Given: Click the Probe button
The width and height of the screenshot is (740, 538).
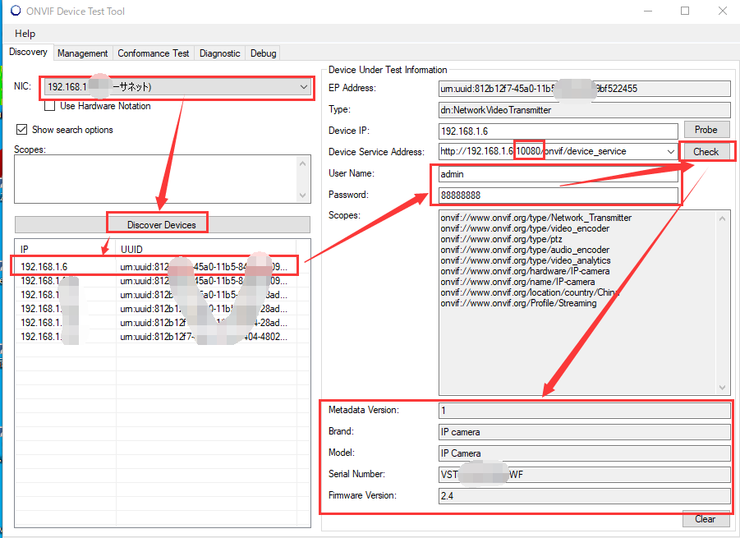Looking at the screenshot, I should coord(706,130).
